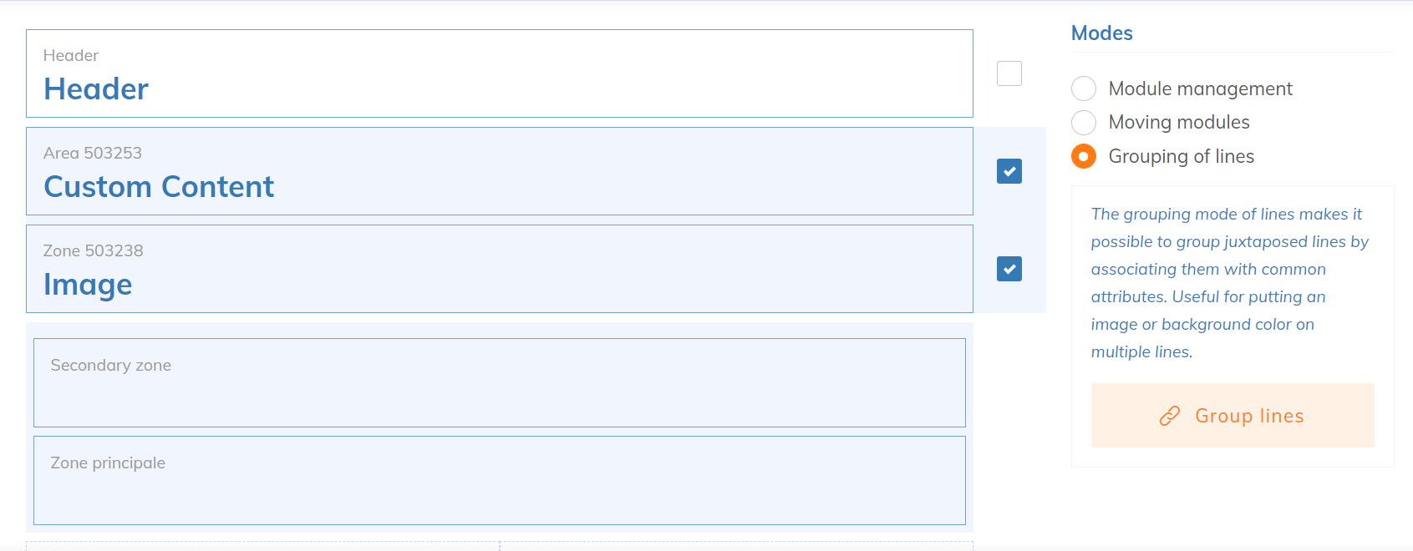Click the small grey Header label

71,55
